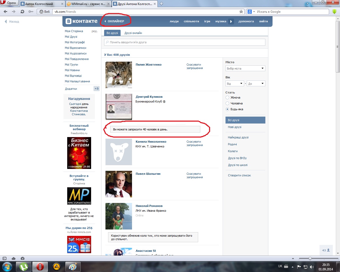This screenshot has width=340, height=272.
Task: Open the AIMP player from the taskbar
Action: (56, 266)
